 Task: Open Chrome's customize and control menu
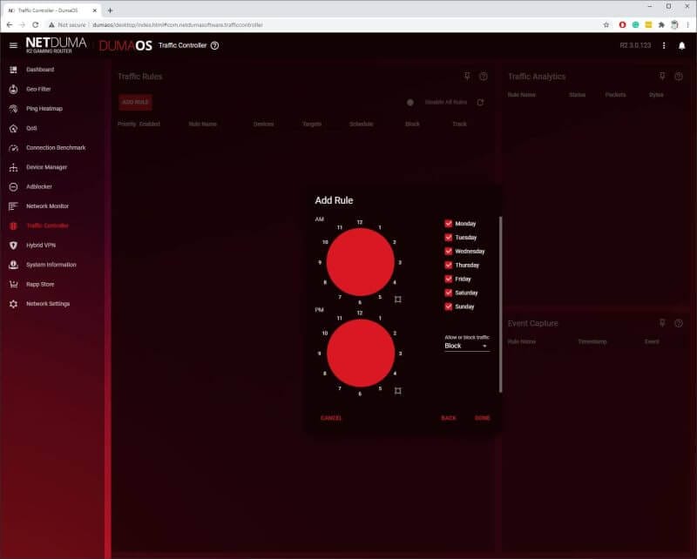tap(686, 24)
